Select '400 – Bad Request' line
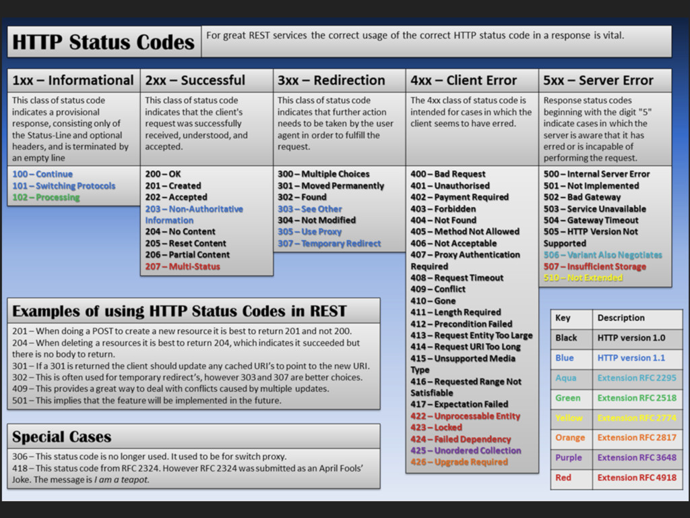Viewport: 690px width, 518px height. point(448,174)
